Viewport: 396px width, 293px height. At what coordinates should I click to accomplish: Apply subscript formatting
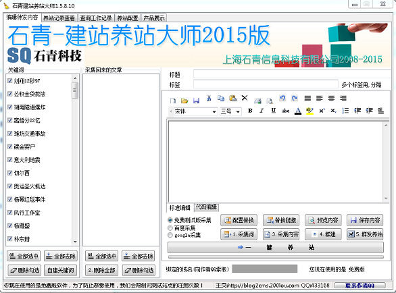(334, 111)
